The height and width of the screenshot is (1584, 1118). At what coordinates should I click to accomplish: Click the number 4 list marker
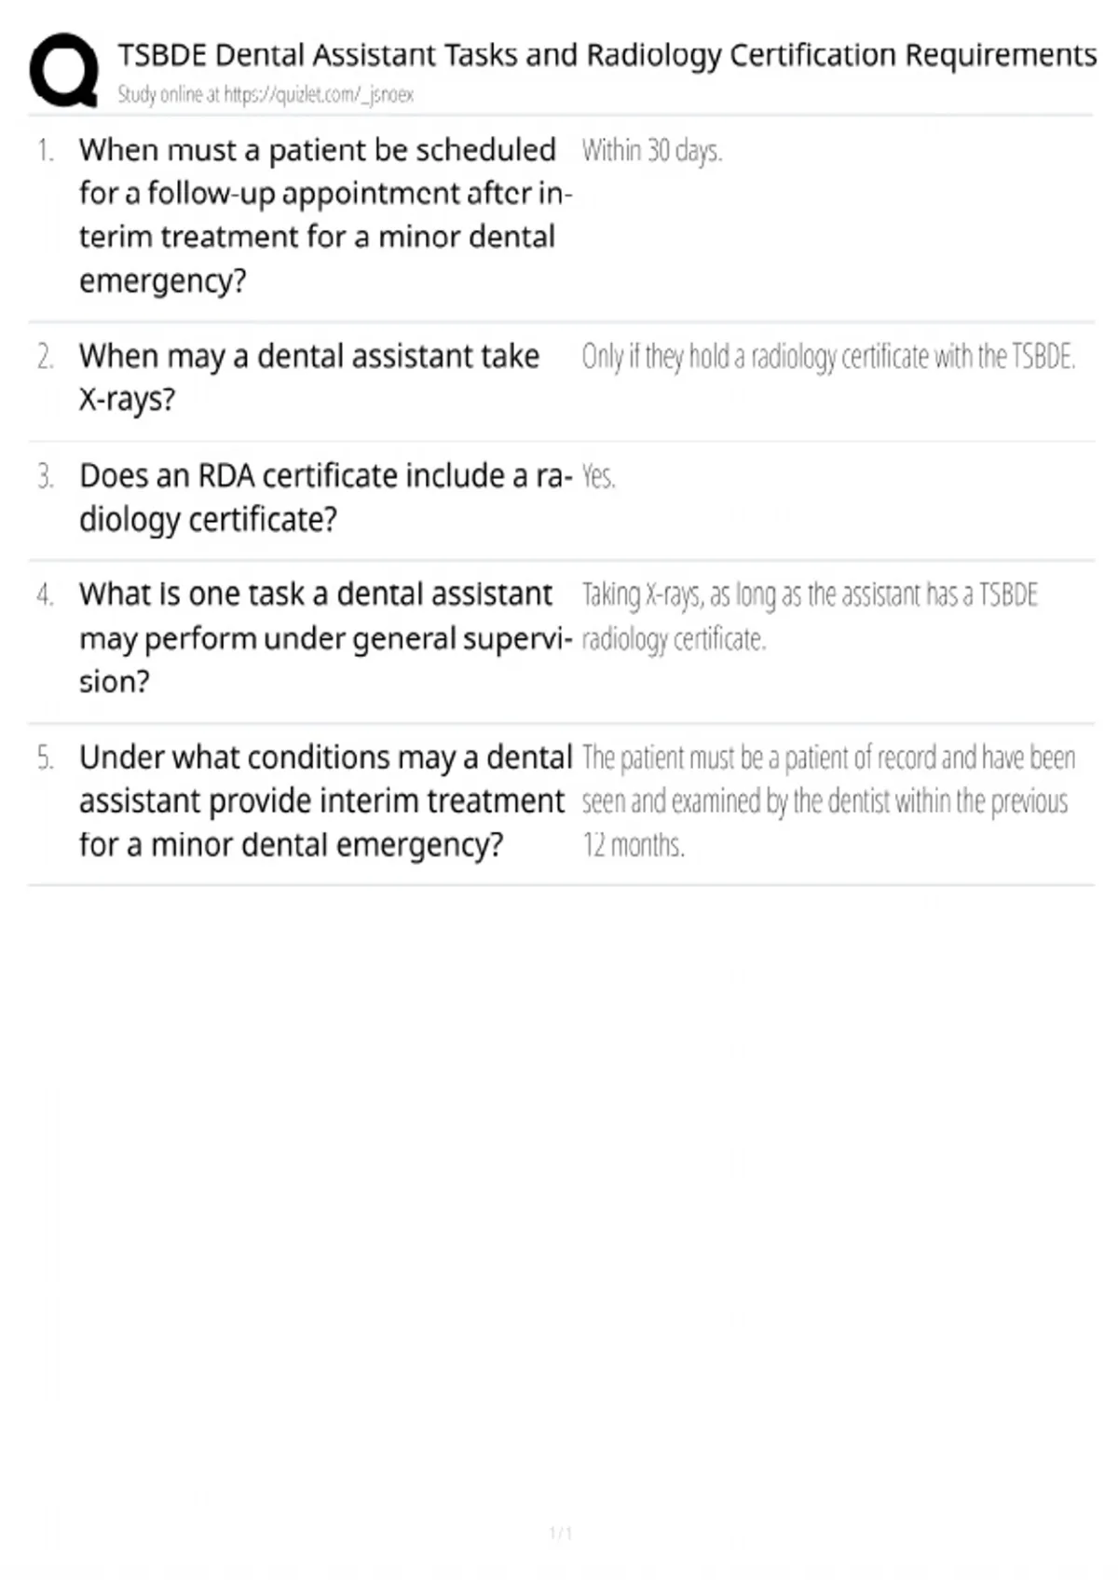click(46, 594)
